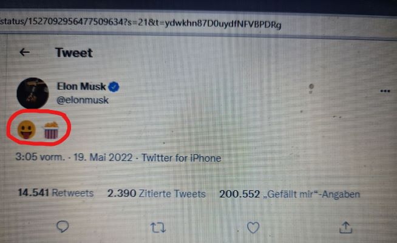Image resolution: width=397 pixels, height=243 pixels.
Task: Open the retweet menu icon
Action: (158, 228)
